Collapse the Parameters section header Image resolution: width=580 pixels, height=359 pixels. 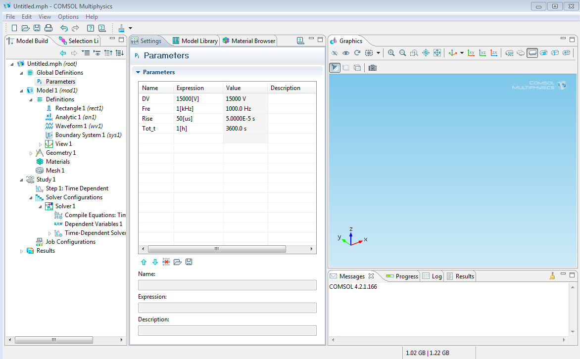click(x=138, y=72)
